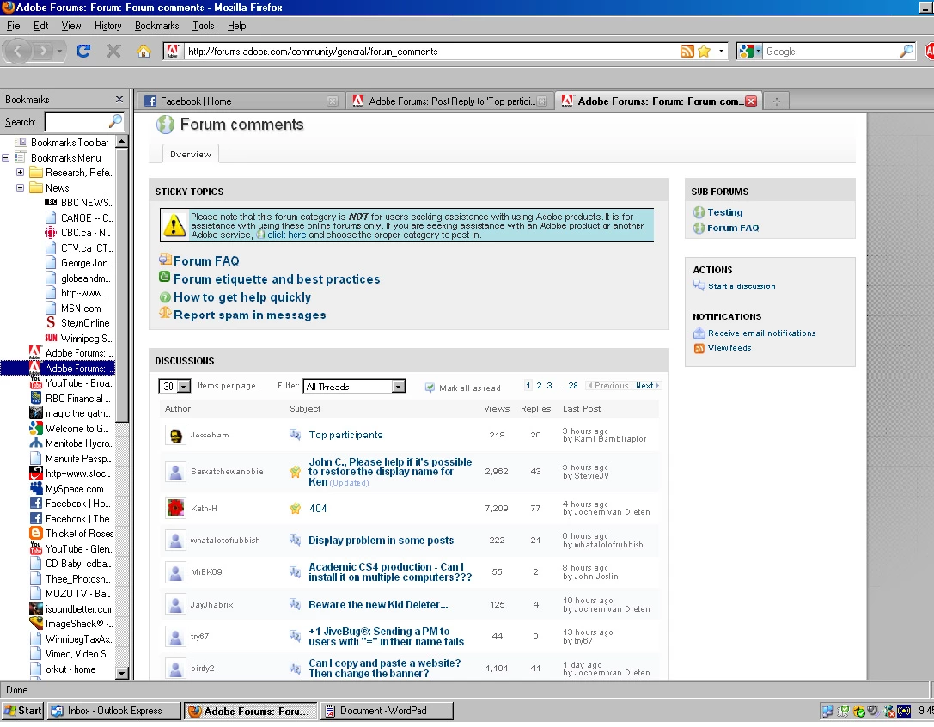Open the Display problem in some posts thread
Screen dimensions: 934x727
[x=382, y=541]
